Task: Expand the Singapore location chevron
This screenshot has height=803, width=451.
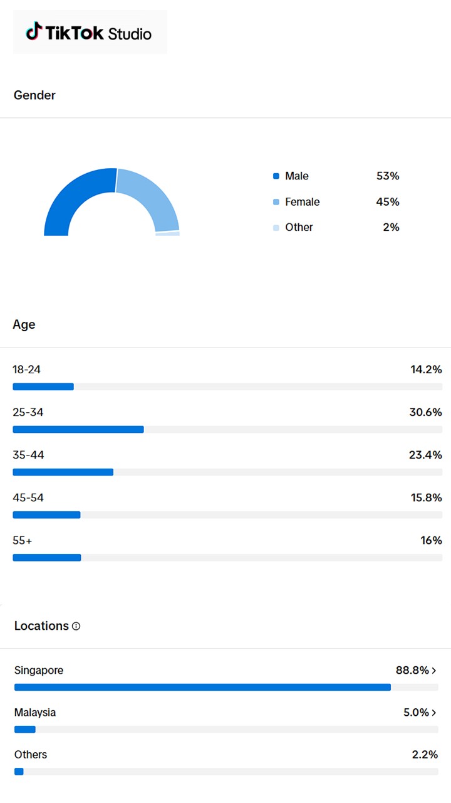Action: tap(434, 671)
